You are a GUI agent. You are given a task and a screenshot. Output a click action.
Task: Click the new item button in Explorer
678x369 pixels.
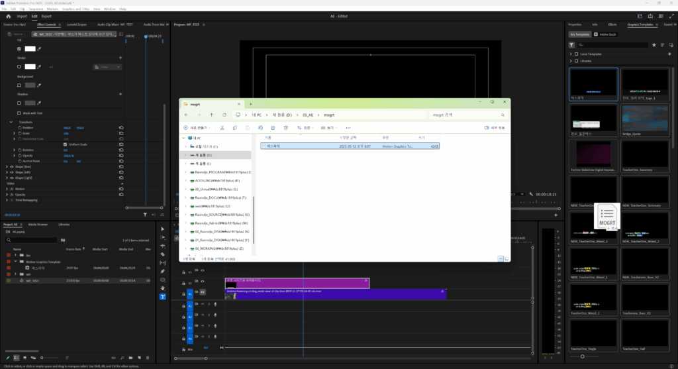click(x=197, y=128)
